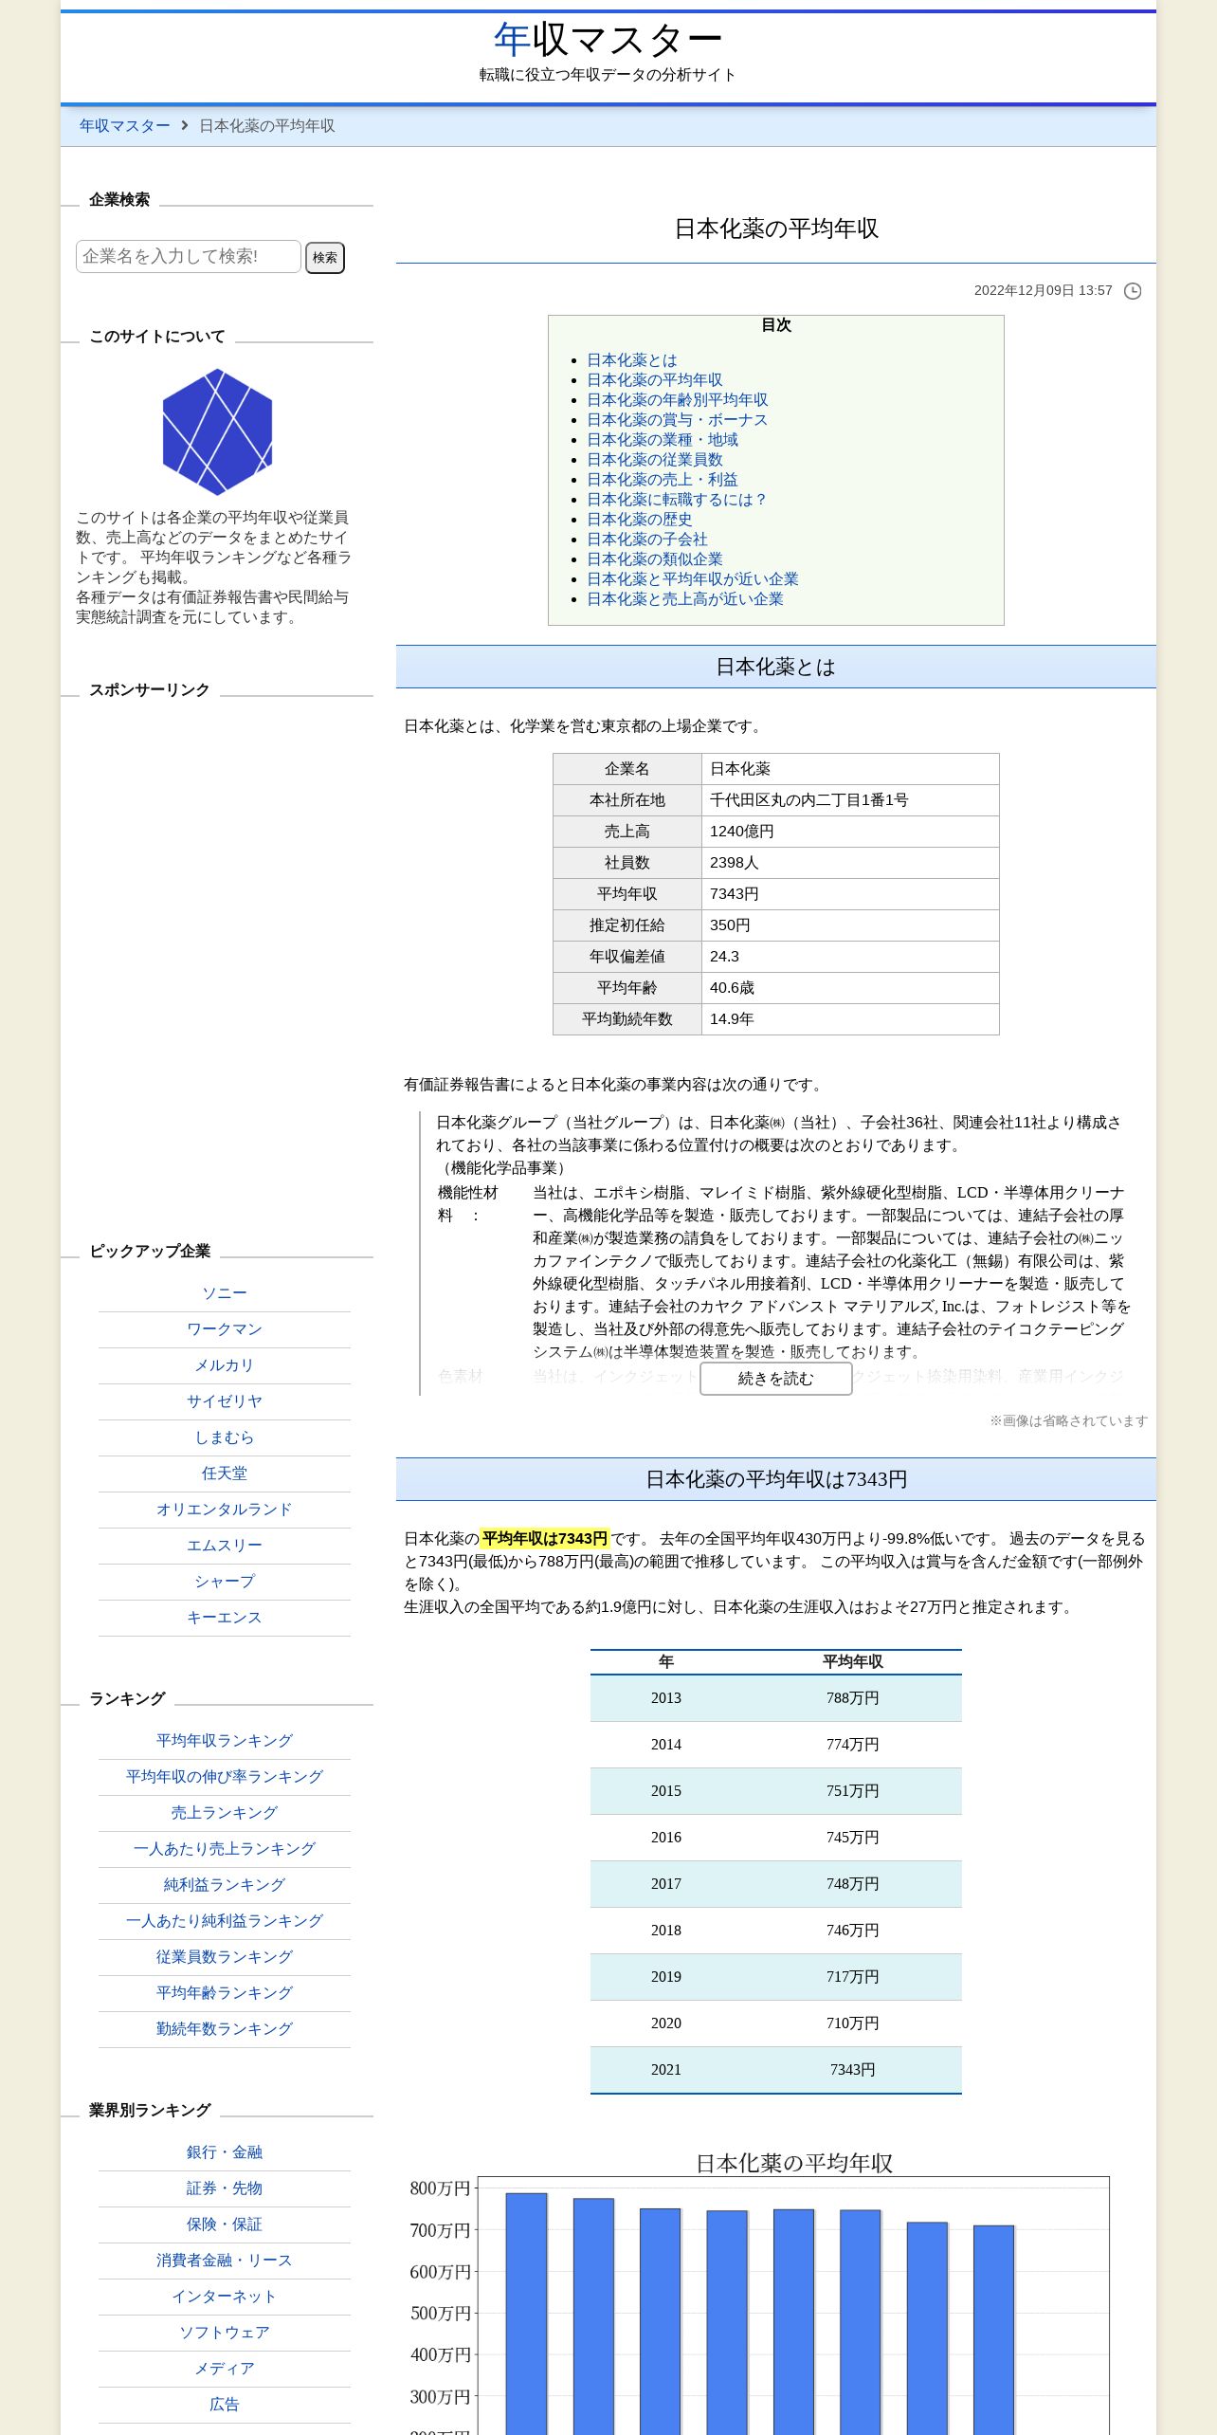Jump to 日本化薬の売上・利益 section

coord(663,480)
